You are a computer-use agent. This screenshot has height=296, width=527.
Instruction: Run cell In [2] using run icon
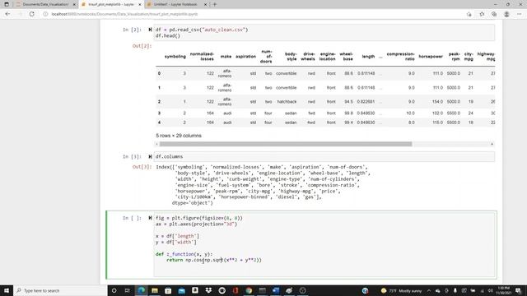pos(150,30)
